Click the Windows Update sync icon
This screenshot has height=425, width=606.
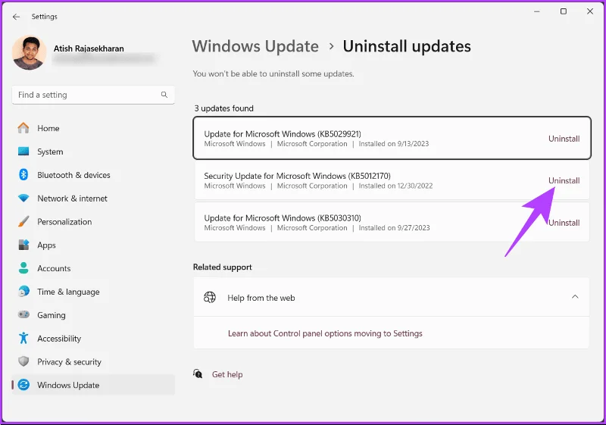pyautogui.click(x=23, y=385)
